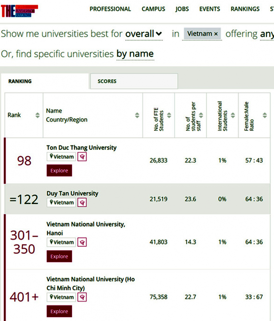The width and height of the screenshot is (274, 321).
Task: Open the EVENTS menu
Action: click(x=210, y=9)
